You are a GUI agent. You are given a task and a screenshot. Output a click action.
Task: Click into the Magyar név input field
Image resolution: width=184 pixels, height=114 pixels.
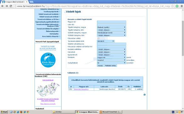pos(111,22)
